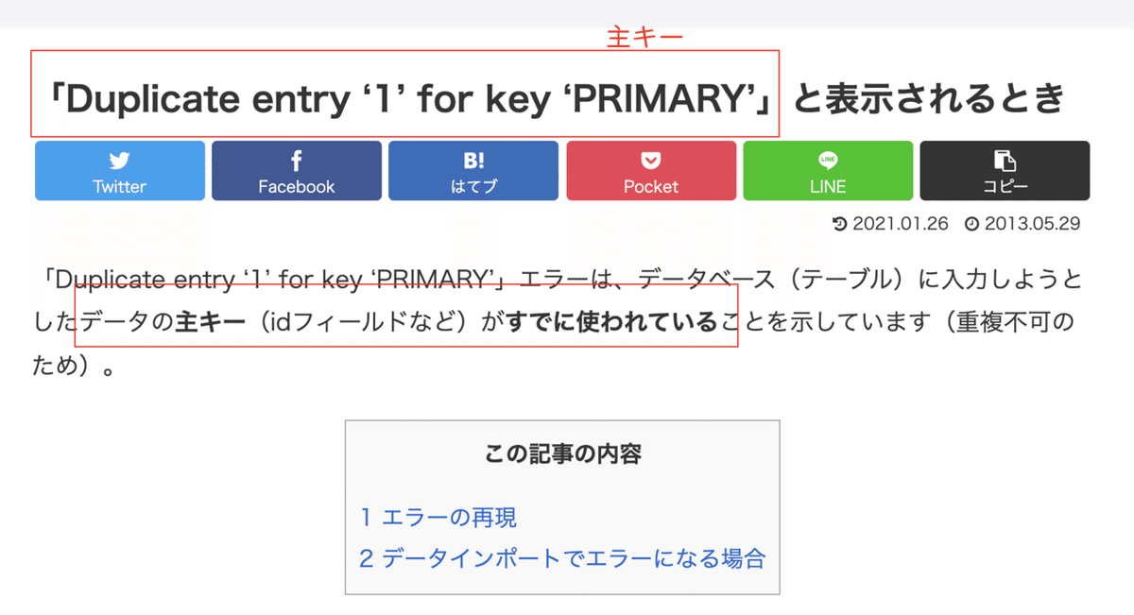
Task: Click the この記事の内容 box heading
Action: (563, 453)
